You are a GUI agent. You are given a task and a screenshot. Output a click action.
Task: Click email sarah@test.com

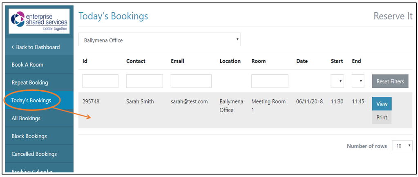[189, 101]
